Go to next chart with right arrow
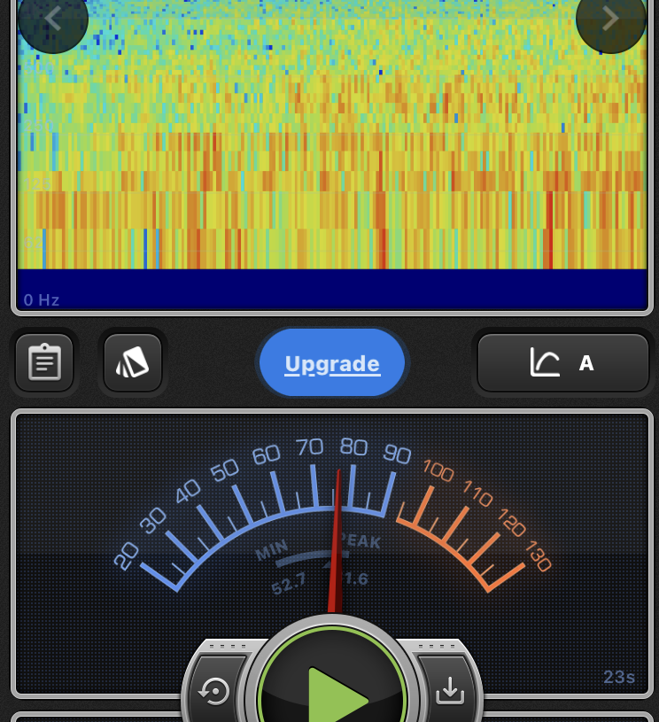The width and height of the screenshot is (659, 722). tap(610, 19)
